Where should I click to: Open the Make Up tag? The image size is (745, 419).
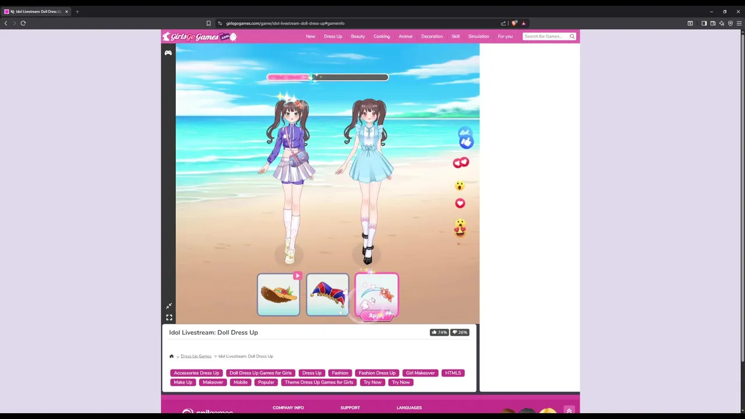183,382
